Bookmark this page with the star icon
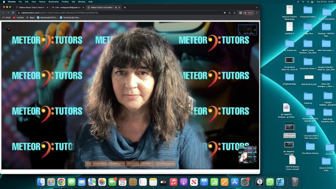Viewport: 336px width, 189px height. point(234,13)
